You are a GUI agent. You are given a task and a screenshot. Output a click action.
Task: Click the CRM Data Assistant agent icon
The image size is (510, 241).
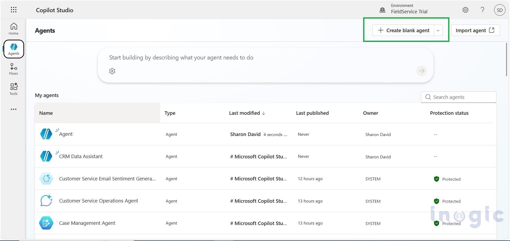click(x=46, y=156)
